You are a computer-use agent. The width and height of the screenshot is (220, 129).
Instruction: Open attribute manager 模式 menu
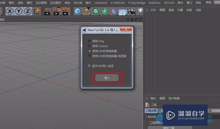pos(153,98)
